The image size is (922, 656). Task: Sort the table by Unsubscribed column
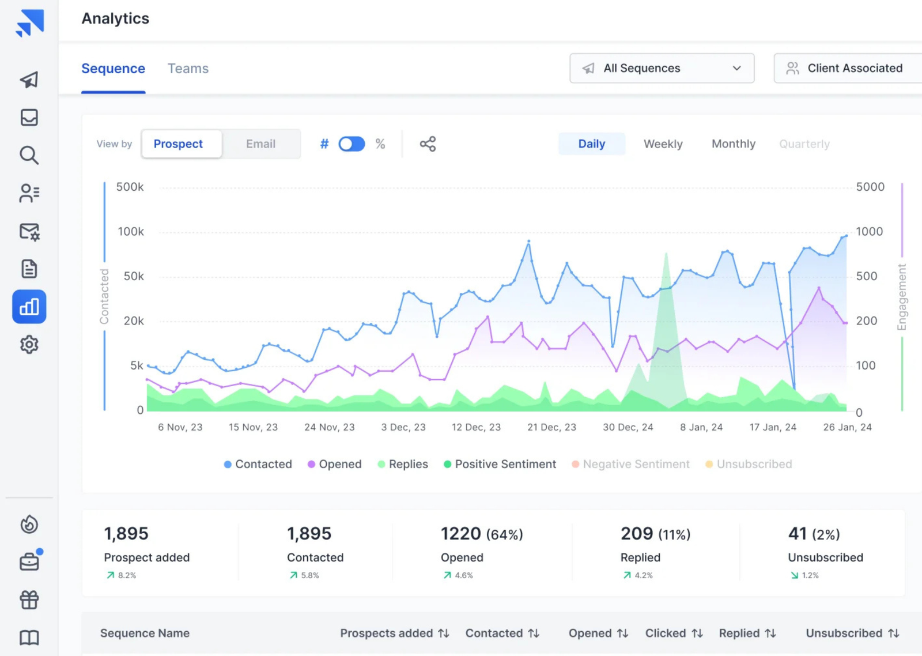852,633
